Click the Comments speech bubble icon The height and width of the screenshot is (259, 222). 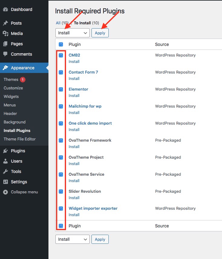click(x=5, y=54)
